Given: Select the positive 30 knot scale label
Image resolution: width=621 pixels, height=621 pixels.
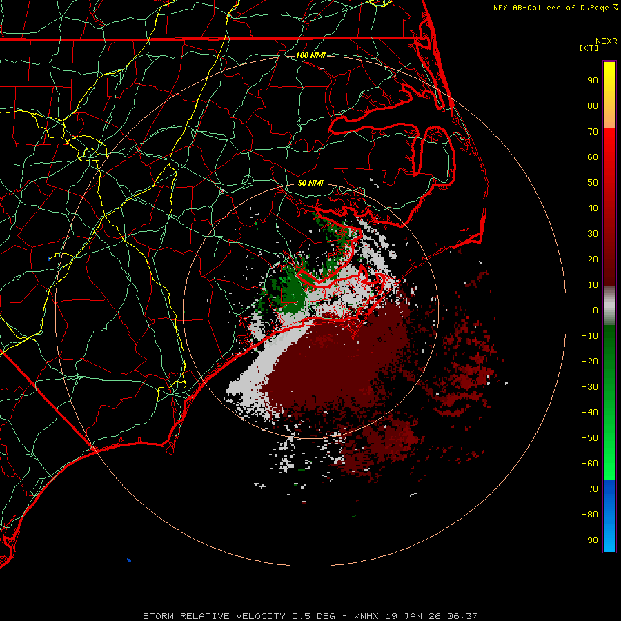Looking at the screenshot, I should (x=593, y=234).
